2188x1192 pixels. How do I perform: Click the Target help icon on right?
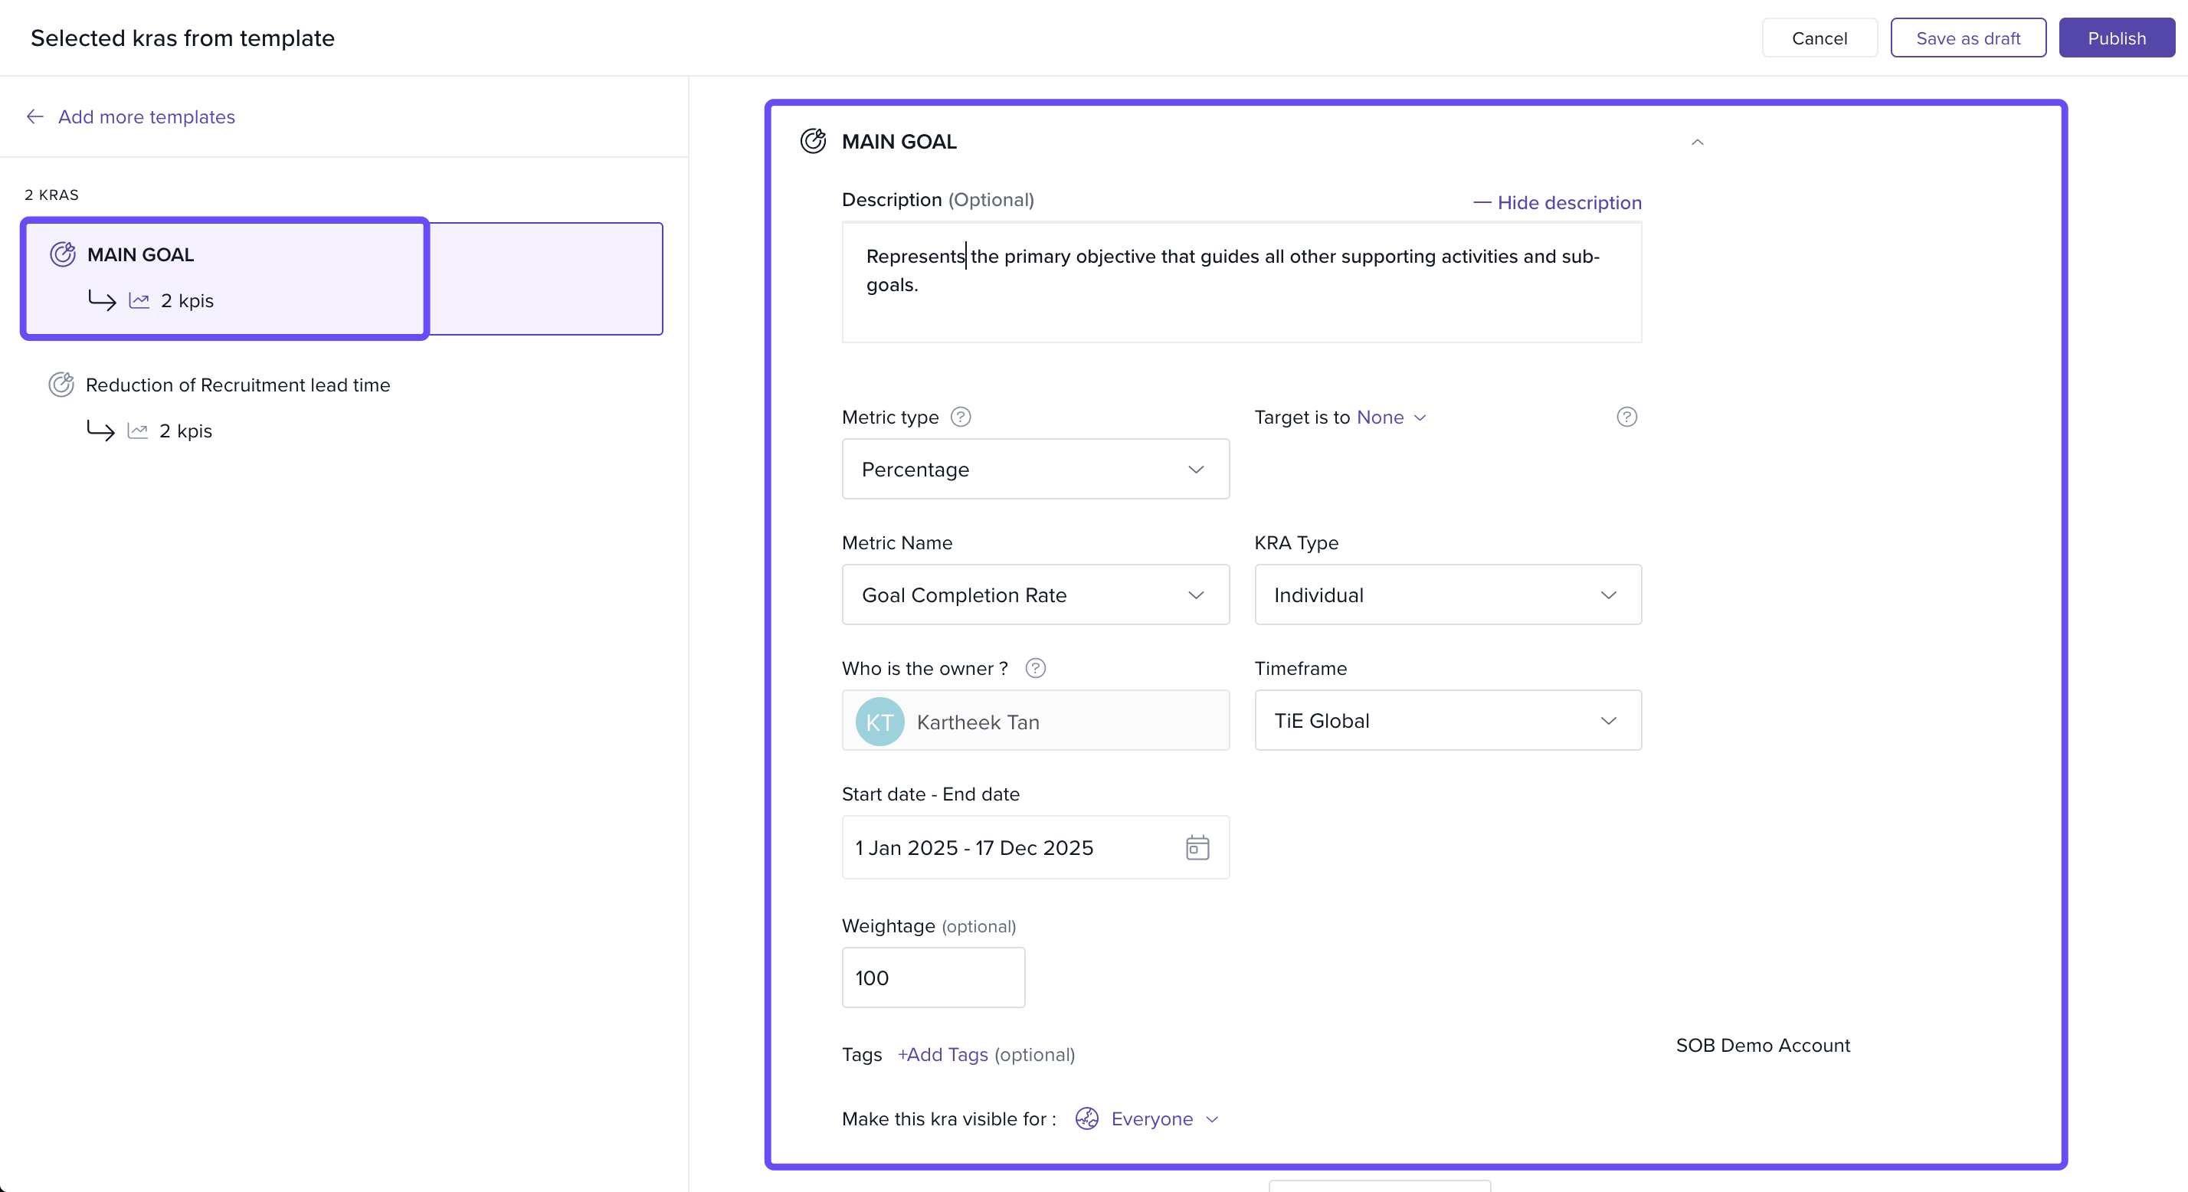pyautogui.click(x=1626, y=418)
